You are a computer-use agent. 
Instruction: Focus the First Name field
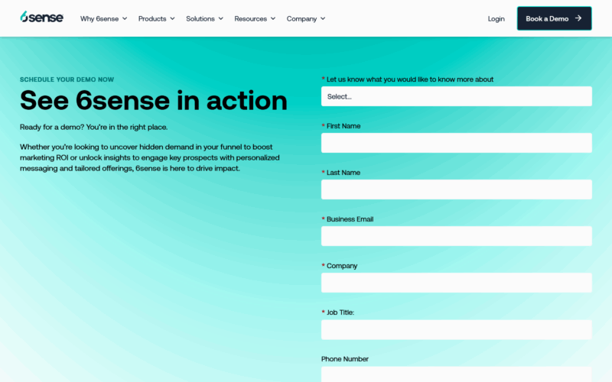(456, 143)
